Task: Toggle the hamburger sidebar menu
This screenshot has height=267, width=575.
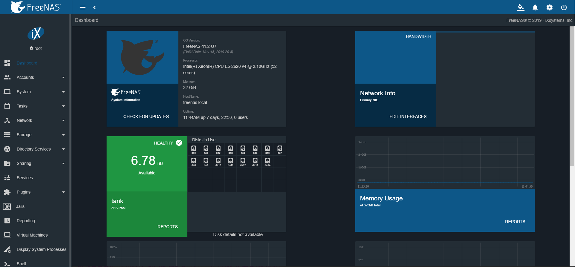Action: pyautogui.click(x=83, y=7)
